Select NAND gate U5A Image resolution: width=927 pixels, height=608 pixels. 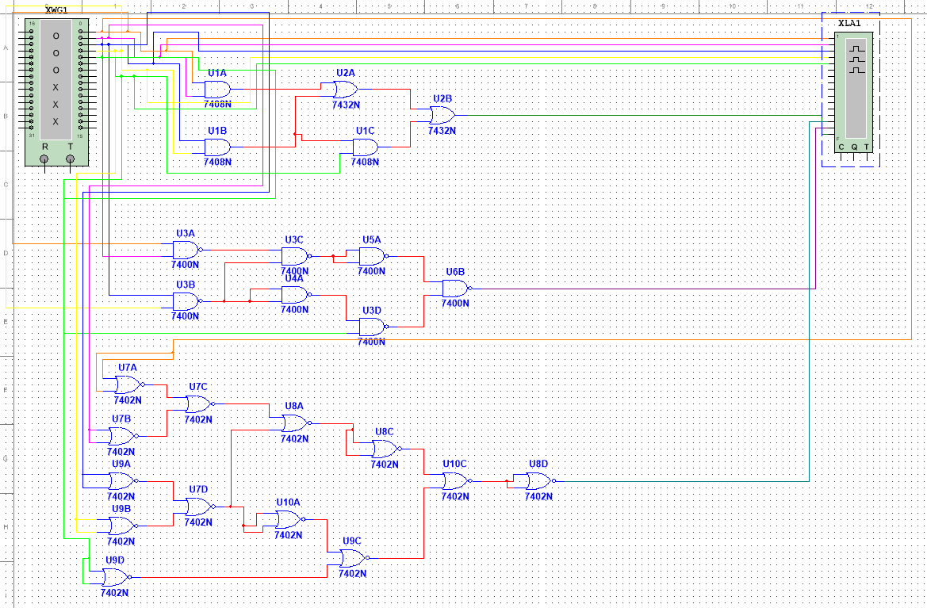373,256
